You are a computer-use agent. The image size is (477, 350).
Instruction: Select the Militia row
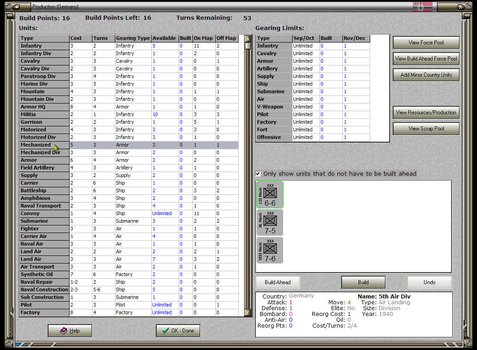click(129, 114)
